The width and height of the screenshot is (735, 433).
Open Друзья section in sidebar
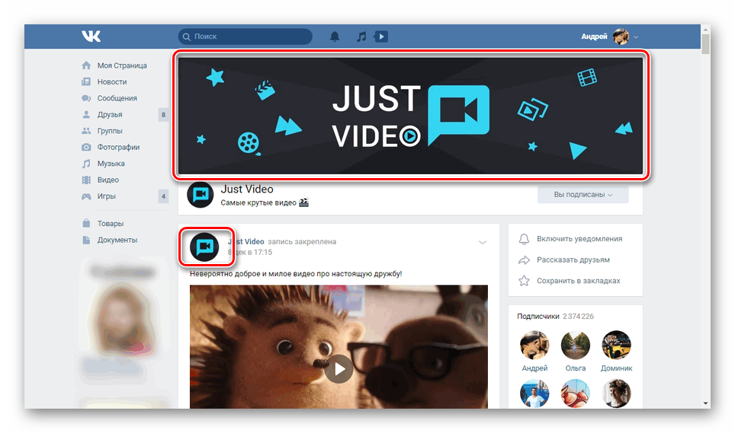(110, 115)
